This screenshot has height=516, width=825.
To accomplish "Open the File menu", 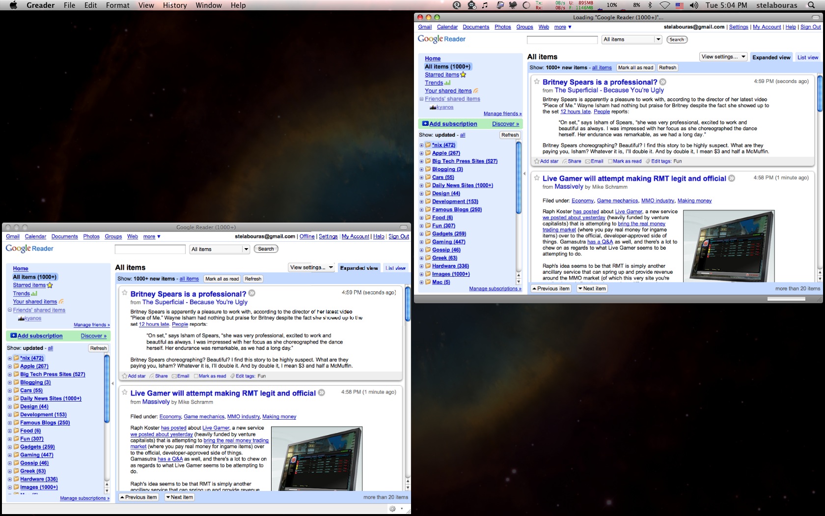I will (x=69, y=5).
